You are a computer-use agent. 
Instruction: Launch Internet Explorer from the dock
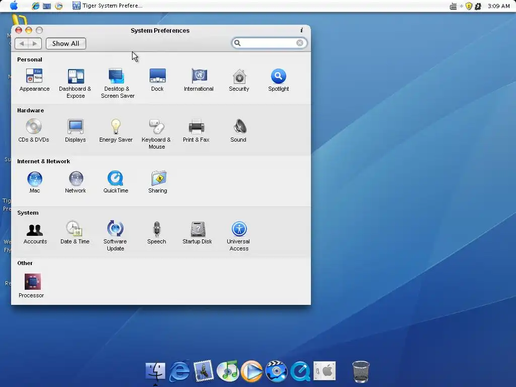click(x=180, y=371)
